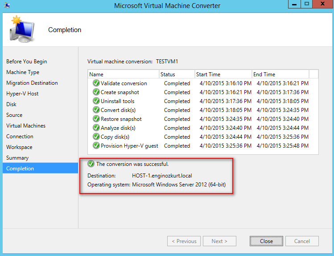Image resolution: width=334 pixels, height=256 pixels.
Task: Select the Create snapshot row name
Action: click(120, 92)
